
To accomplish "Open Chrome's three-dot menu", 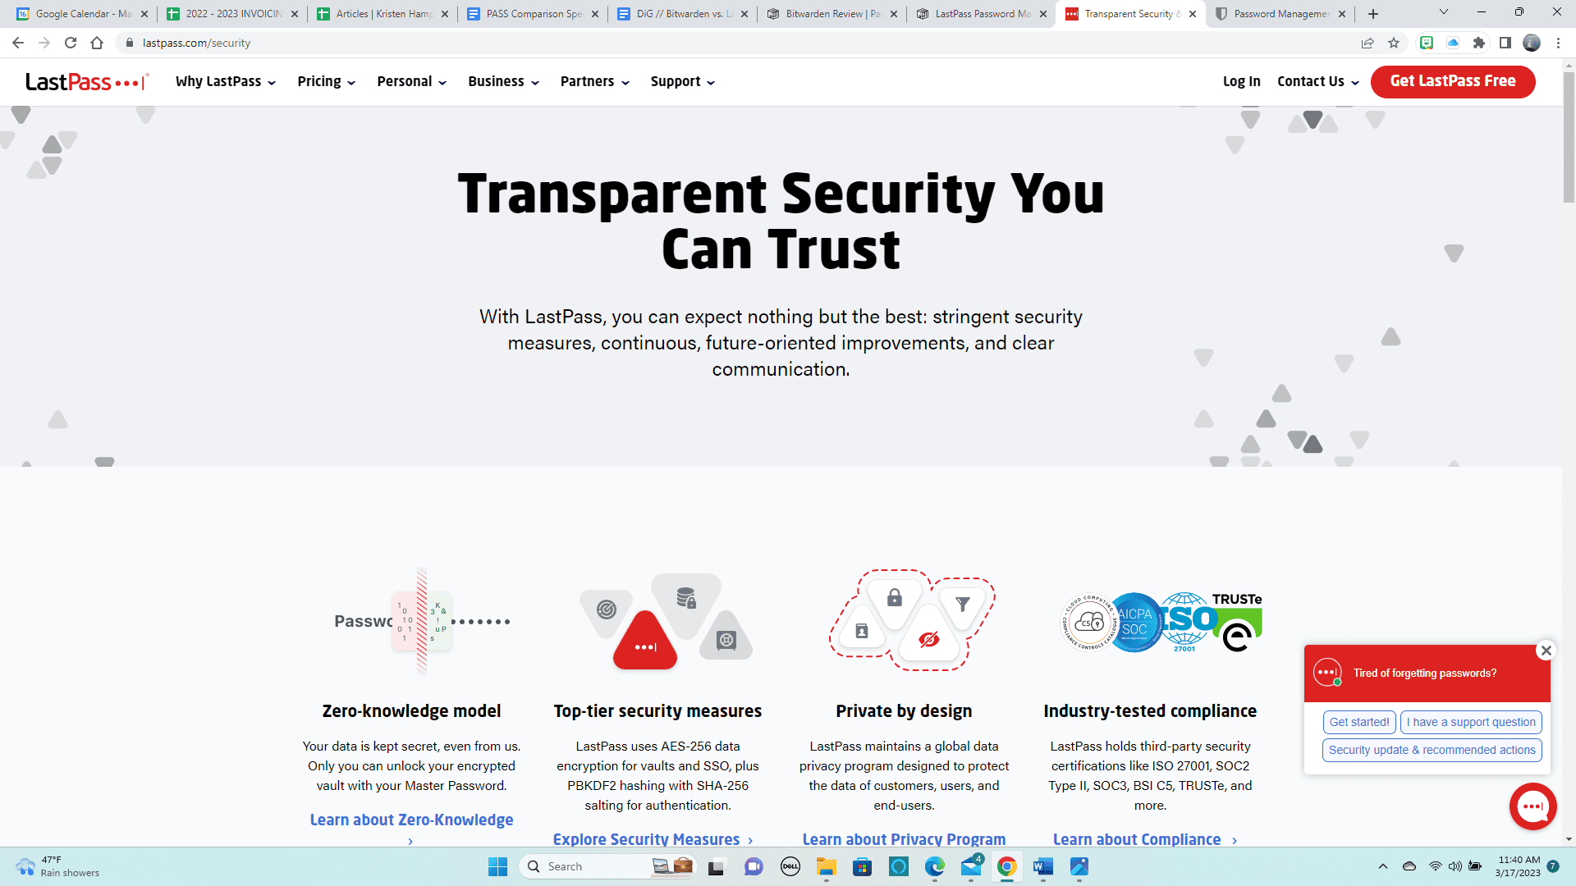I will tap(1558, 43).
